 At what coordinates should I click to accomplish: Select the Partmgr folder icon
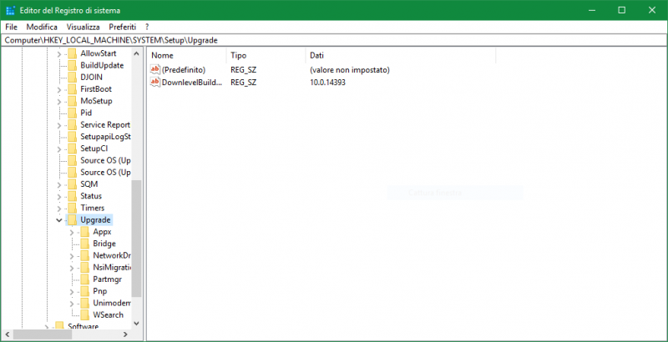(85, 279)
